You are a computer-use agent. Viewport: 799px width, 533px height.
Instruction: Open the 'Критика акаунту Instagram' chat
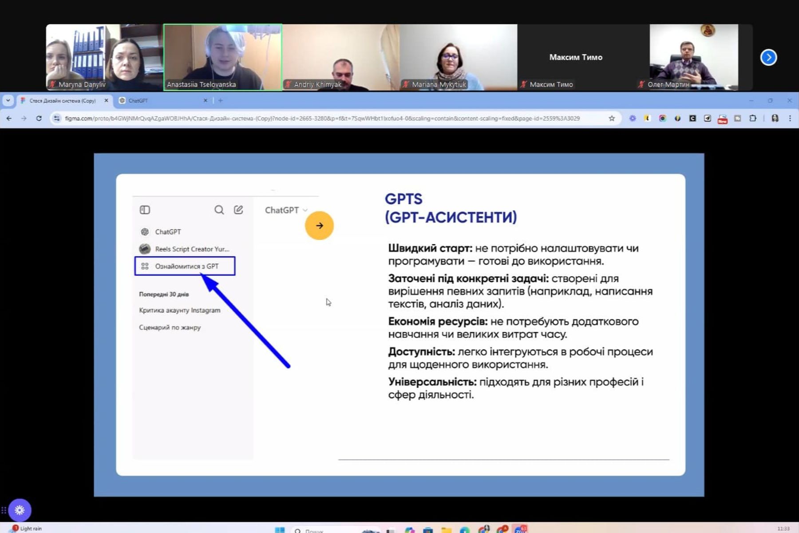click(180, 310)
